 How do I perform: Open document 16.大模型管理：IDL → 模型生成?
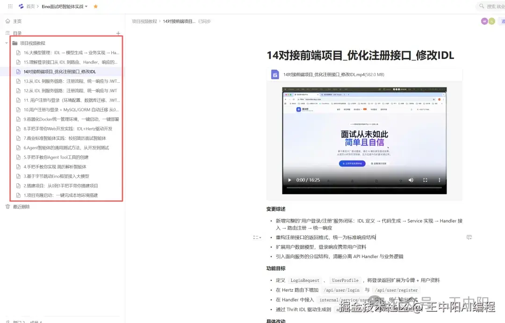point(71,52)
